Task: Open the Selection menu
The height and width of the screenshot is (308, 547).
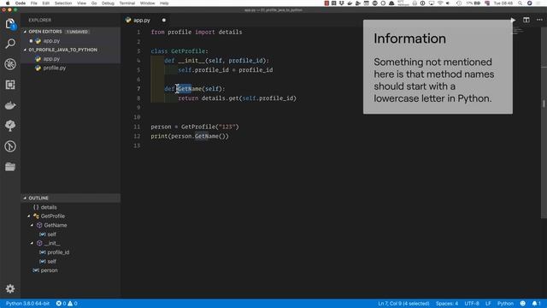Action: pyautogui.click(x=63, y=3)
